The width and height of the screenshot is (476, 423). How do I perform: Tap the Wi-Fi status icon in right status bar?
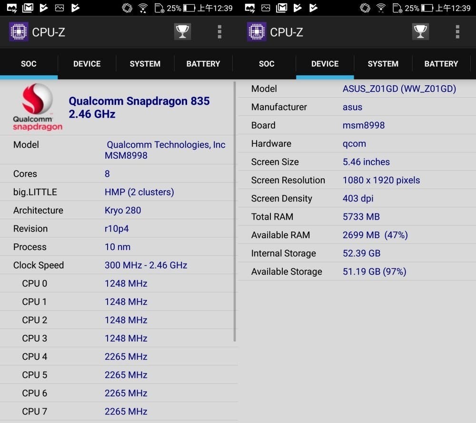pyautogui.click(x=380, y=8)
